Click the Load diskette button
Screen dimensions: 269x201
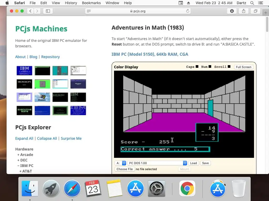(194, 163)
